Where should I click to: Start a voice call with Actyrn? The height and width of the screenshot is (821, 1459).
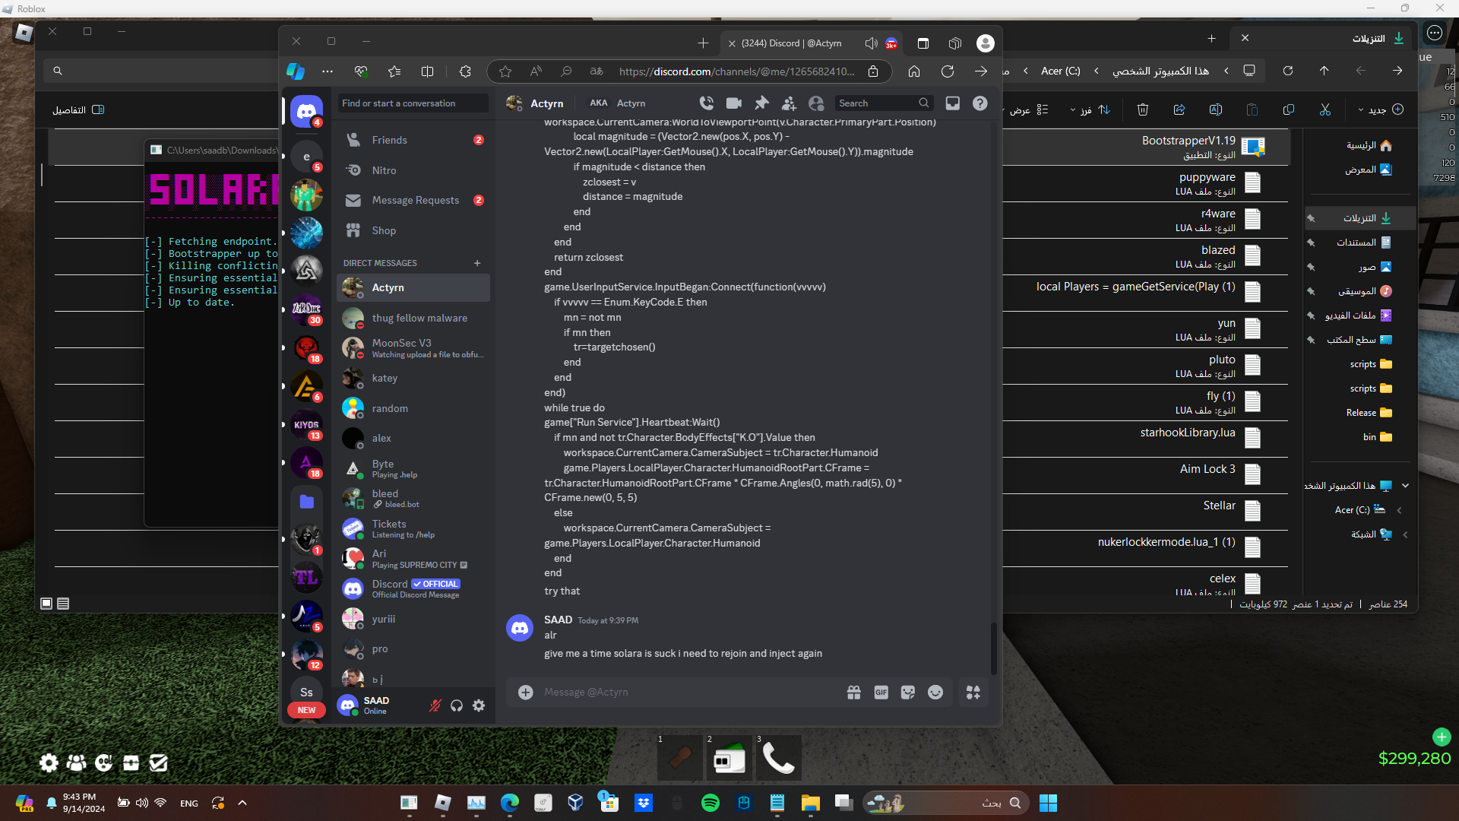pos(707,103)
